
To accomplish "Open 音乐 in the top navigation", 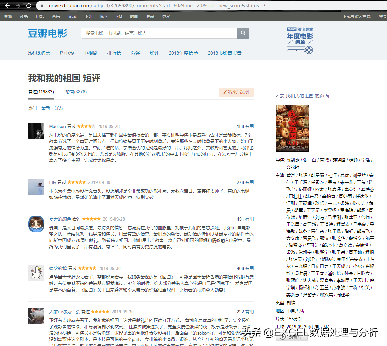I will (x=56, y=16).
